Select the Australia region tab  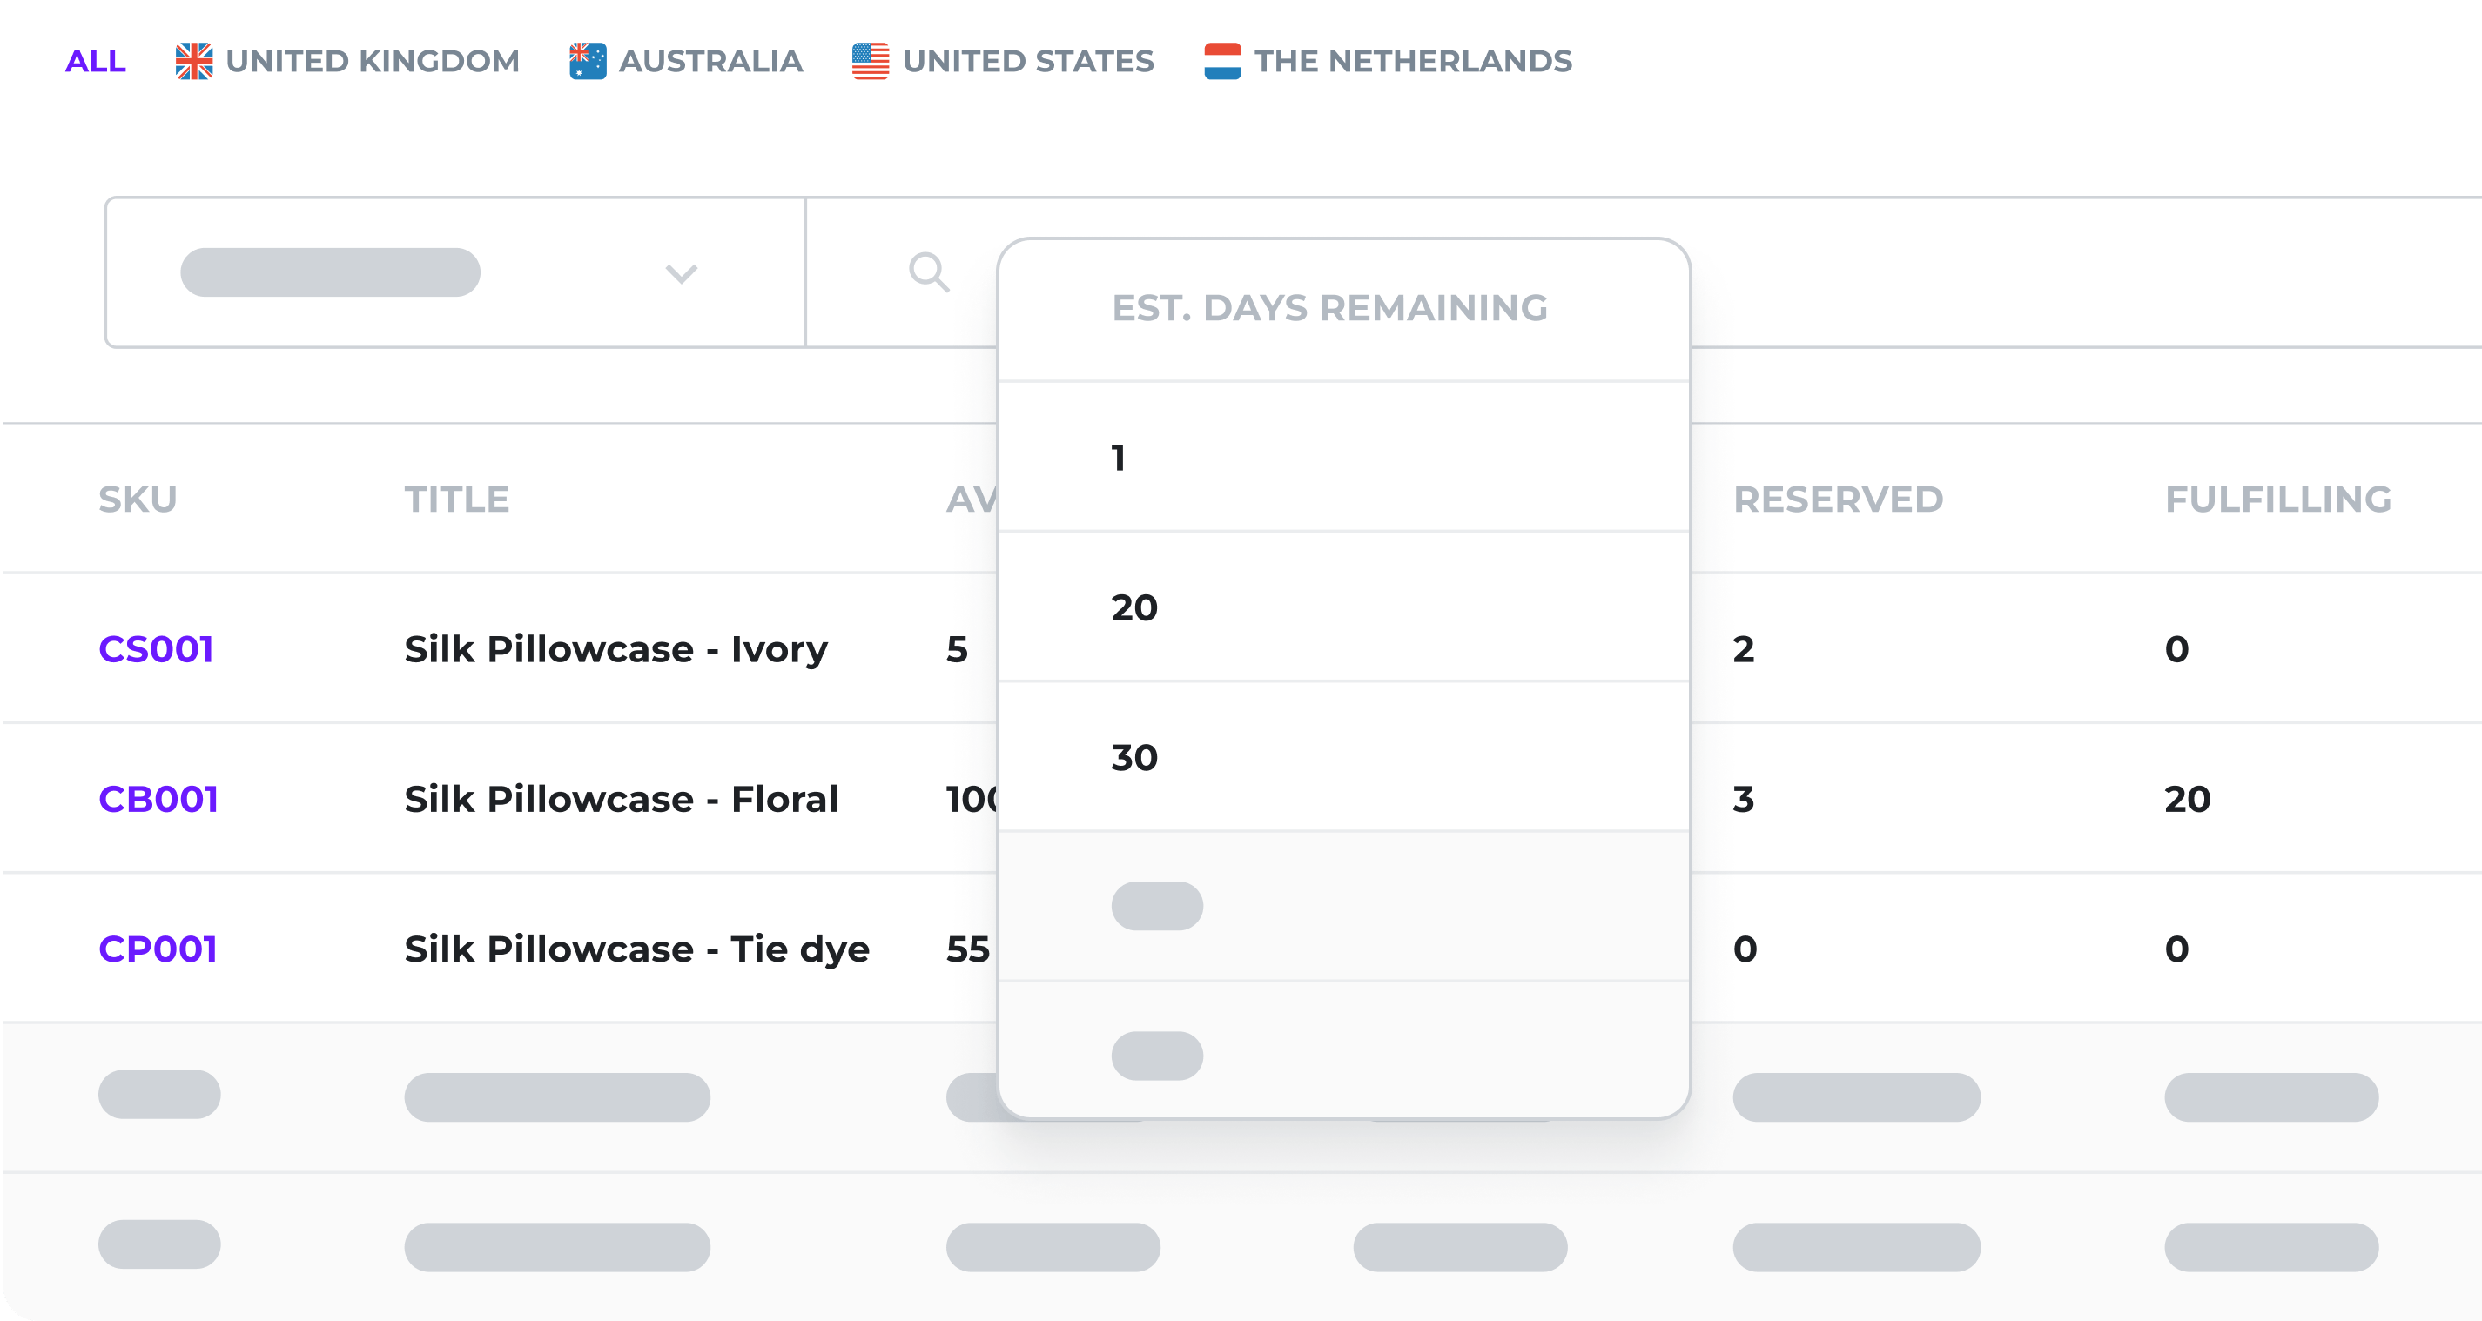(x=710, y=62)
